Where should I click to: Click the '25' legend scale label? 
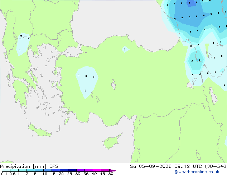(x=69, y=174)
